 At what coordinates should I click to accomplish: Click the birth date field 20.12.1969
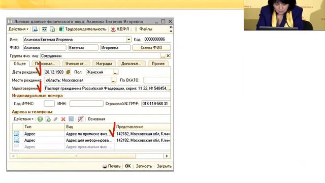[x=55, y=72]
